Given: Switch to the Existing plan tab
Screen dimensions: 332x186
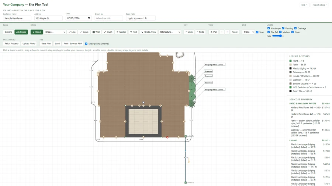Looking at the screenshot, I should click(8, 32).
